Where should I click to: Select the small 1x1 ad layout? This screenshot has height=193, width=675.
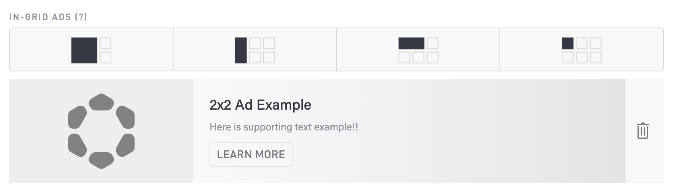581,50
